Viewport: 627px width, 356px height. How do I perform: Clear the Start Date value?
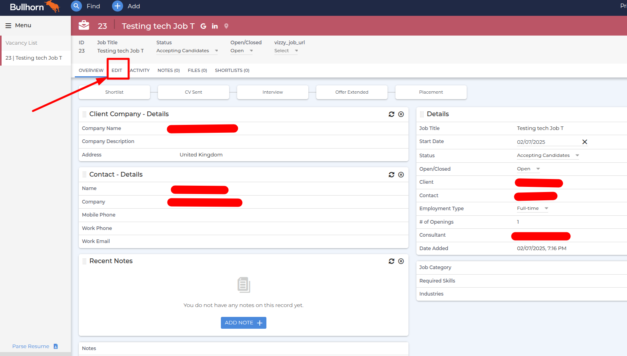coord(585,142)
